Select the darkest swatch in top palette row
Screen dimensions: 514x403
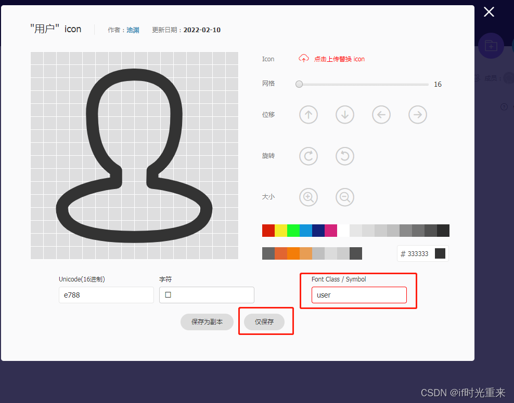(x=443, y=231)
